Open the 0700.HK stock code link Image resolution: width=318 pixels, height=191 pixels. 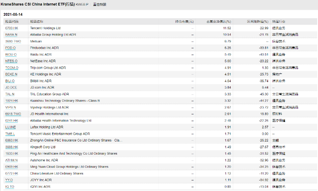pos(11,28)
